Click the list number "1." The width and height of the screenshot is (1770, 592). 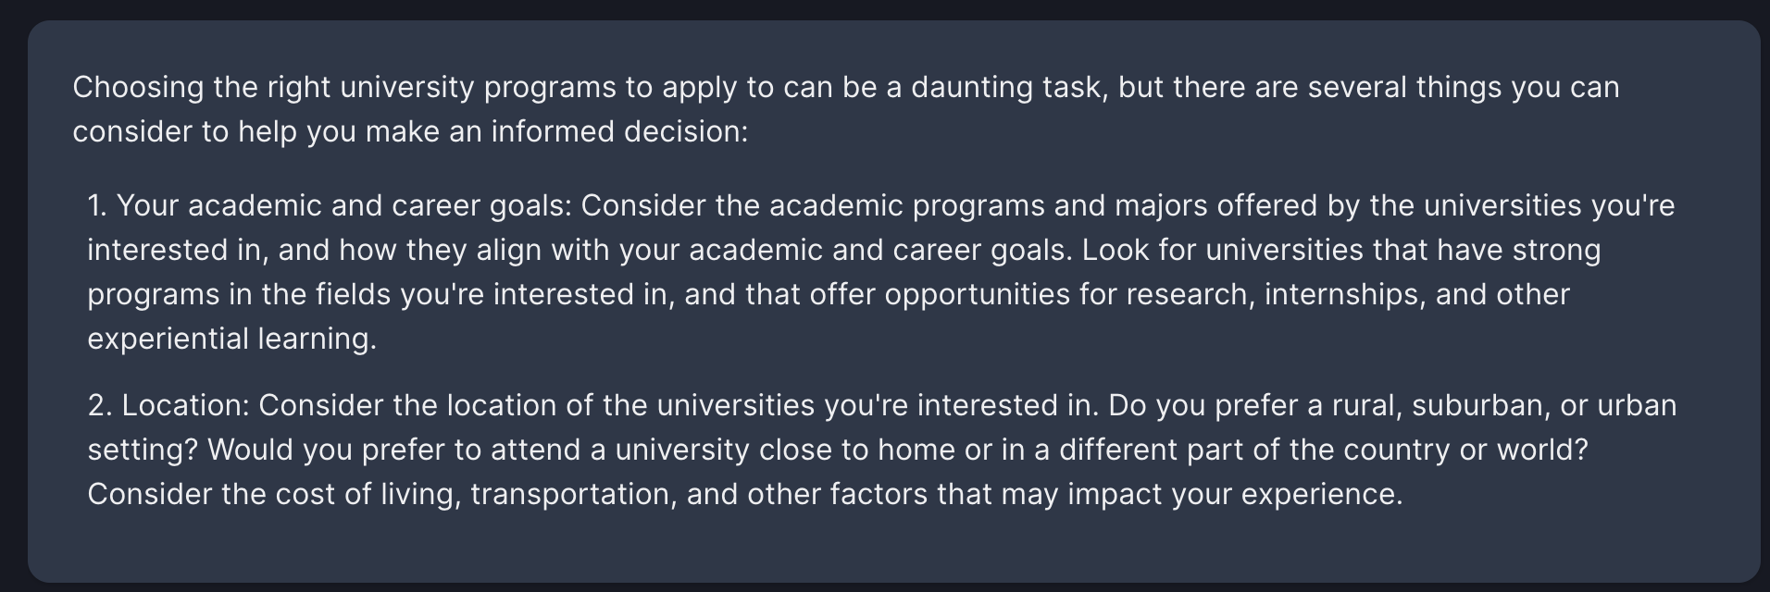pyautogui.click(x=98, y=205)
